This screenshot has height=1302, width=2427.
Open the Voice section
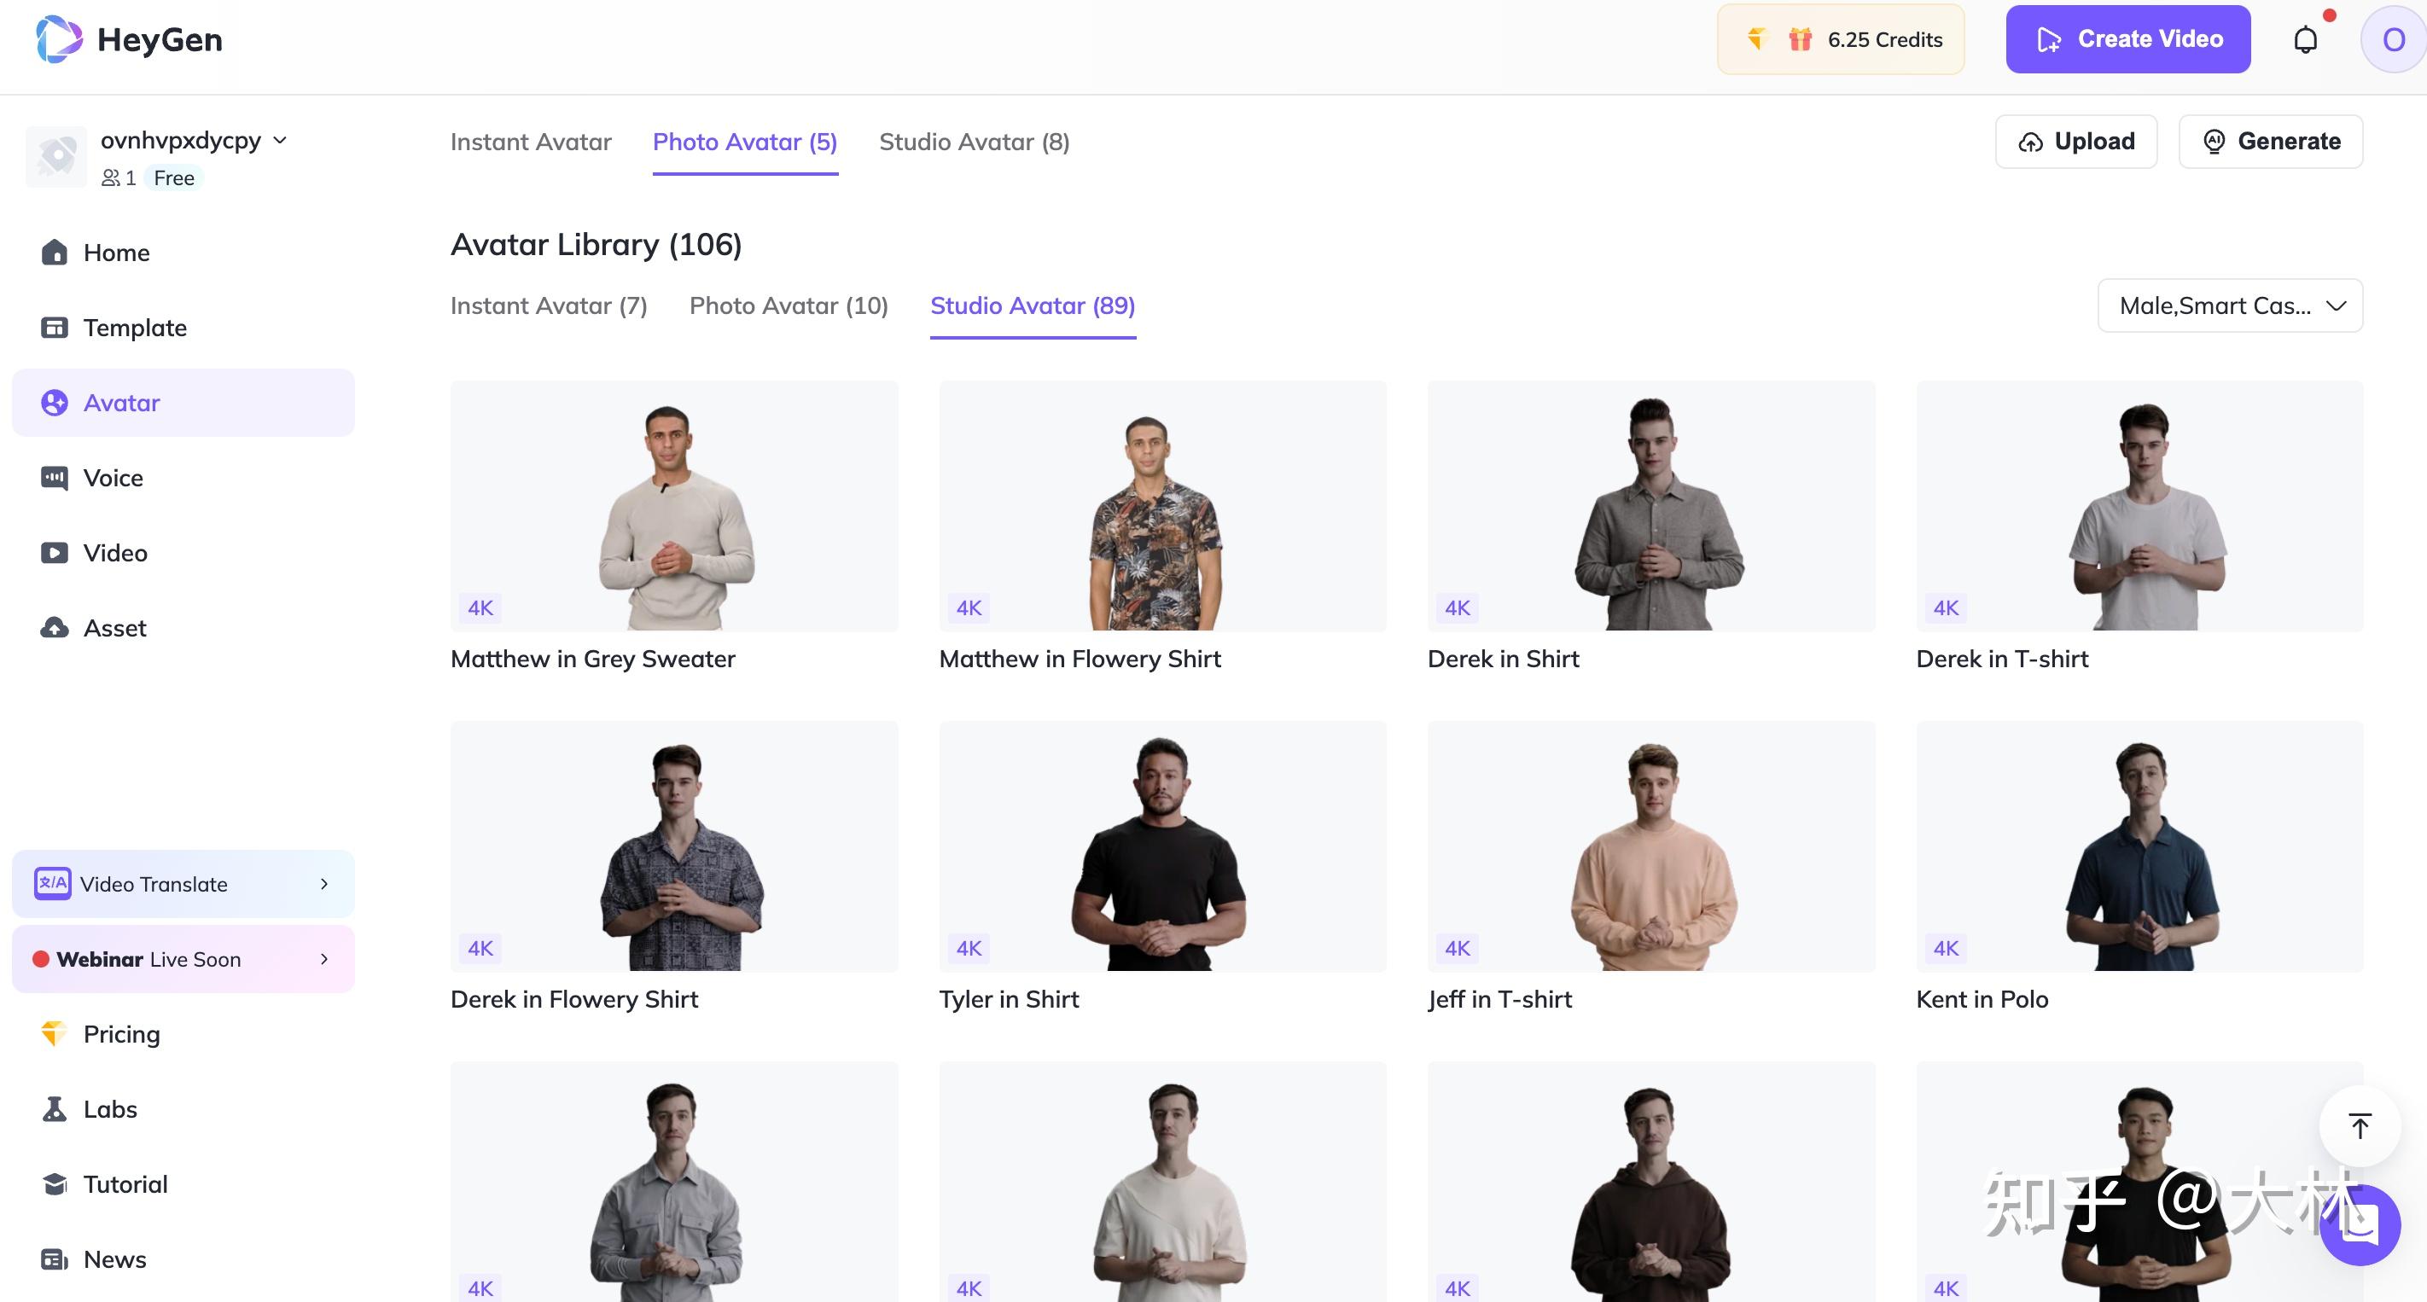pos(113,478)
